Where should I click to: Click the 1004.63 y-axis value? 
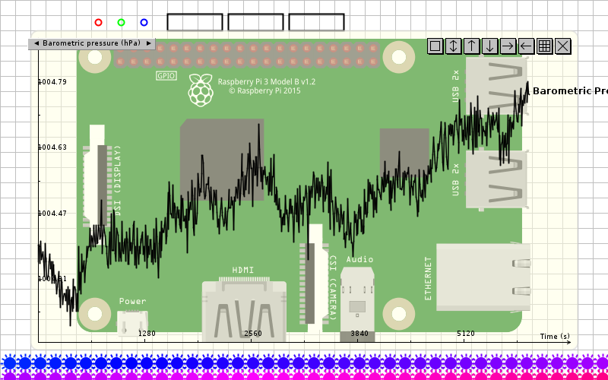52,147
